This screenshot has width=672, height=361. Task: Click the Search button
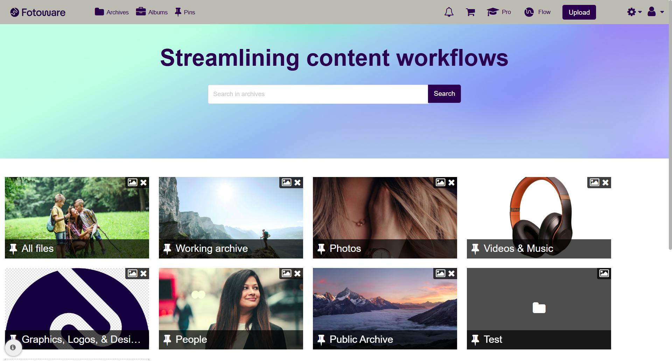click(444, 94)
